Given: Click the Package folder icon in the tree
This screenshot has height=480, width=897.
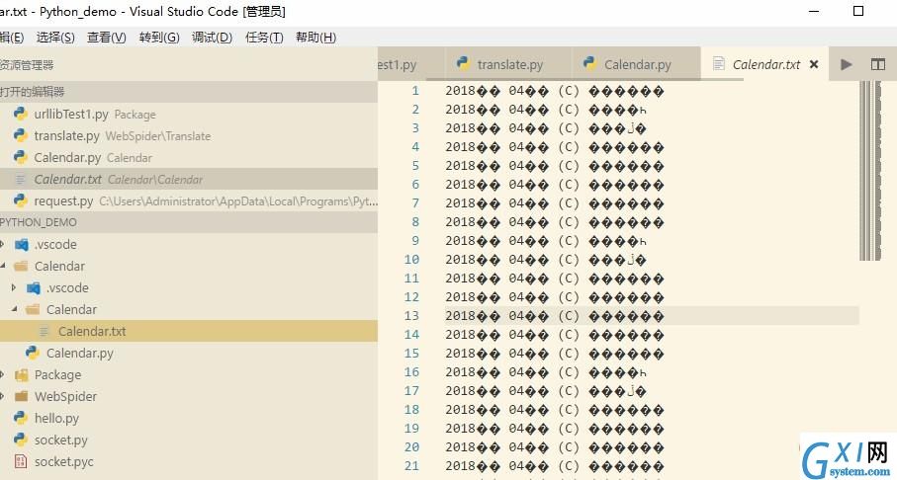Looking at the screenshot, I should coord(22,375).
